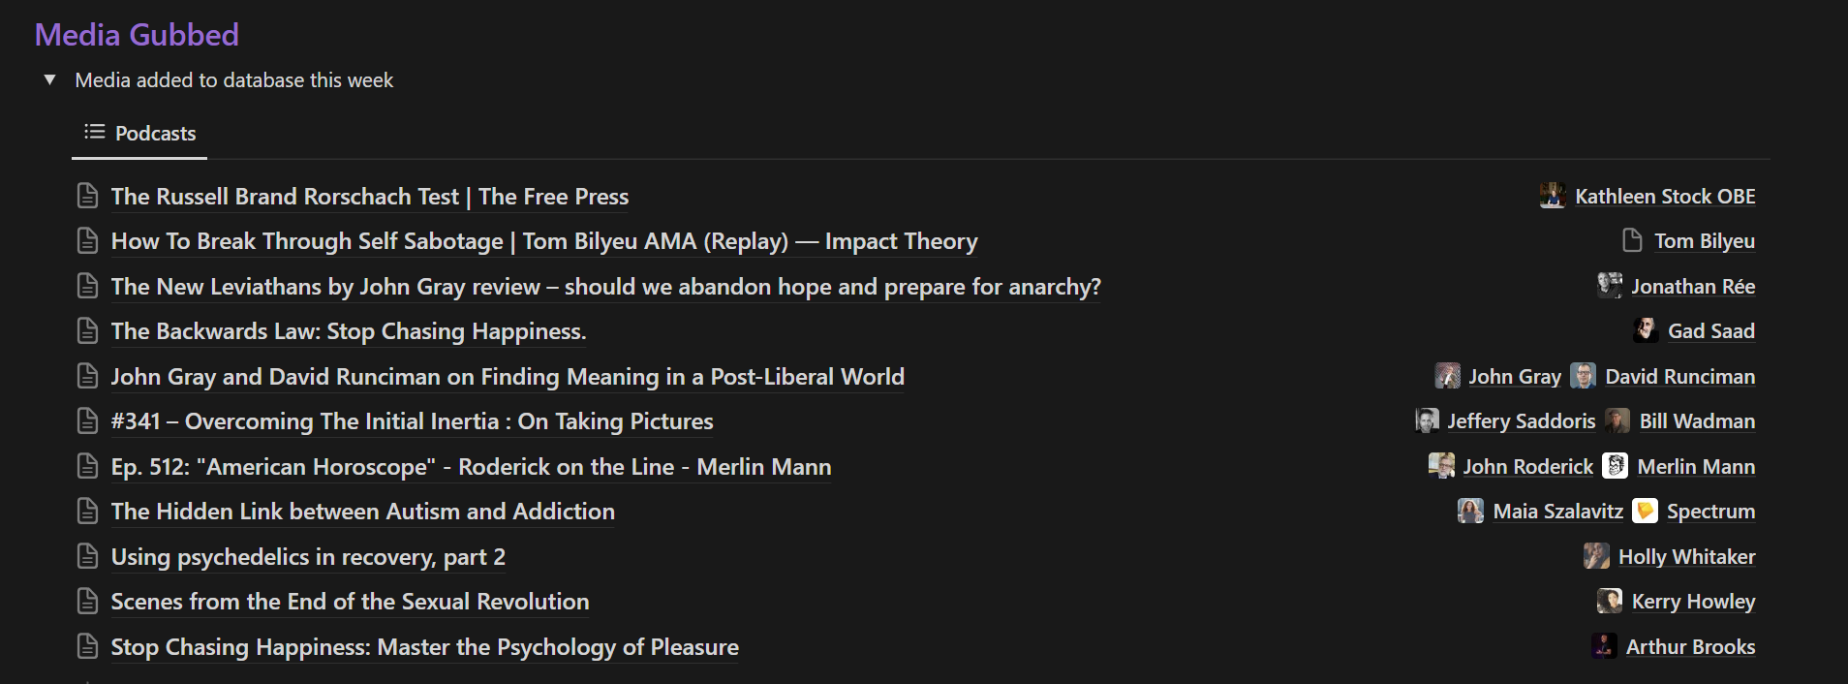
Task: Open 'Using psychedelics in recovery, part 2'
Action: [x=308, y=557]
